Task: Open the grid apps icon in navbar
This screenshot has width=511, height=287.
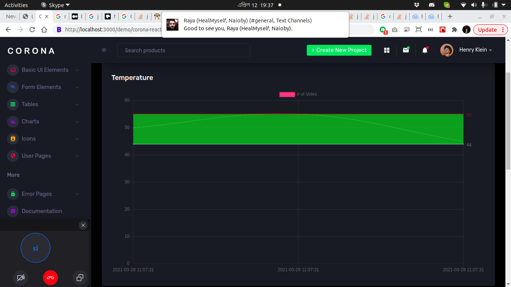Action: [x=387, y=50]
